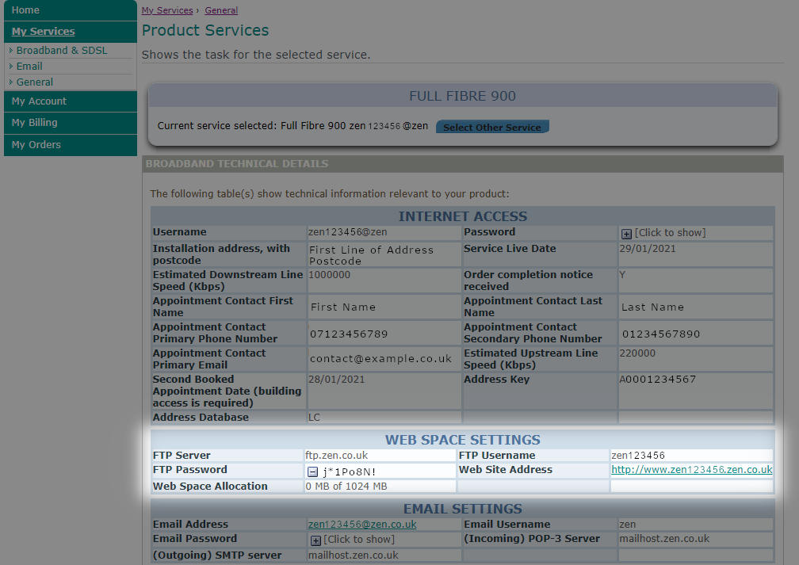This screenshot has width=799, height=565.
Task: Open My Services in sidebar
Action: point(71,32)
